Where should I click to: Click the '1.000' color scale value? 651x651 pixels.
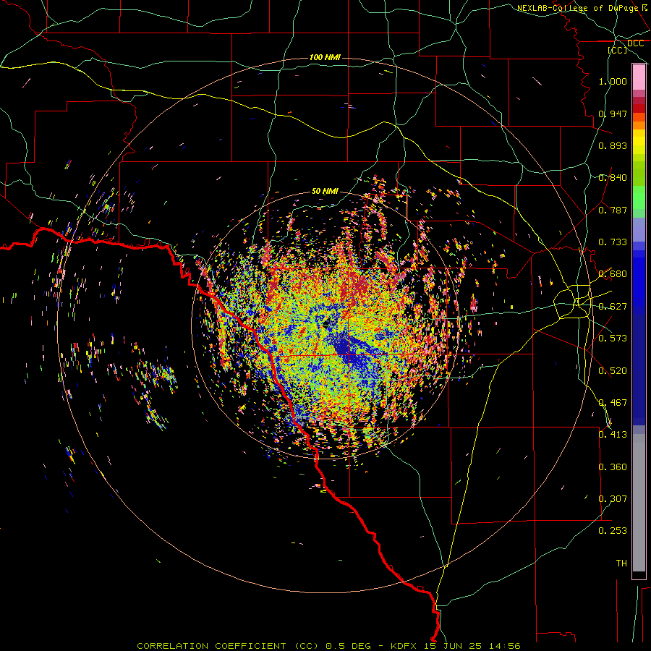coord(613,81)
